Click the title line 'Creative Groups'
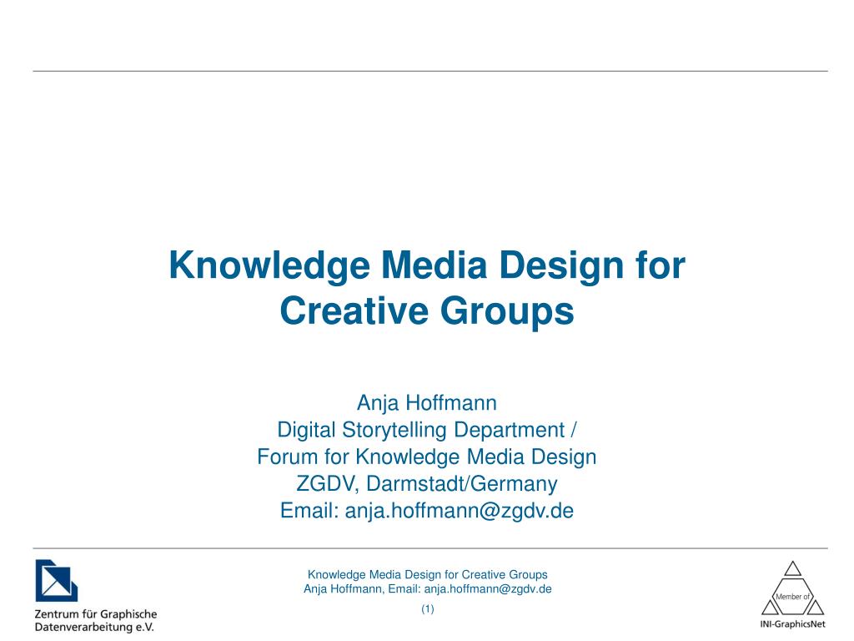The image size is (854, 641). pyautogui.click(x=427, y=310)
